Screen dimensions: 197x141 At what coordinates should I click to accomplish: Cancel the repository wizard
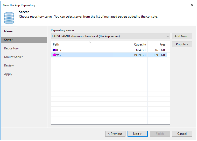click(182, 134)
